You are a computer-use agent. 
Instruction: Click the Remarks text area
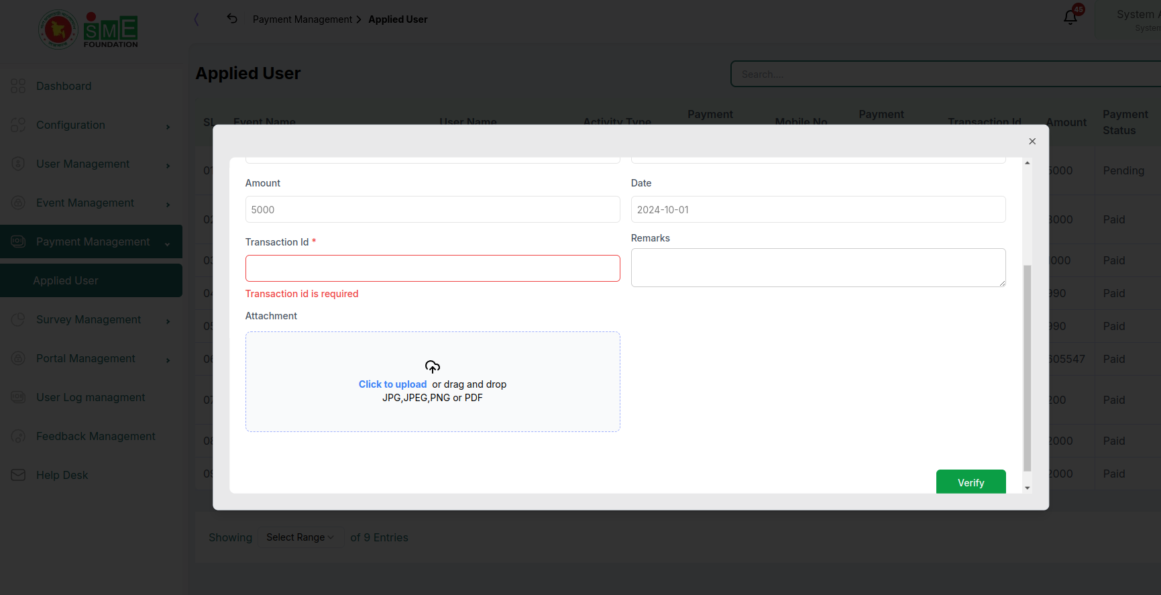(818, 268)
